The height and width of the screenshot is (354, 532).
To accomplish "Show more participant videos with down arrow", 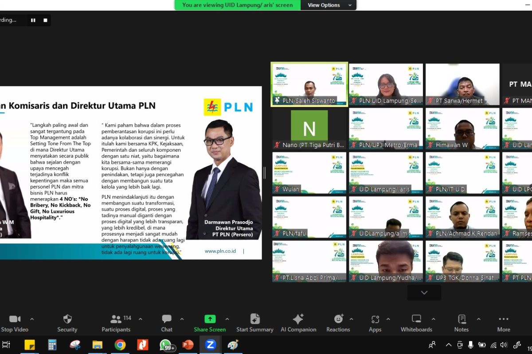I will tap(424, 292).
